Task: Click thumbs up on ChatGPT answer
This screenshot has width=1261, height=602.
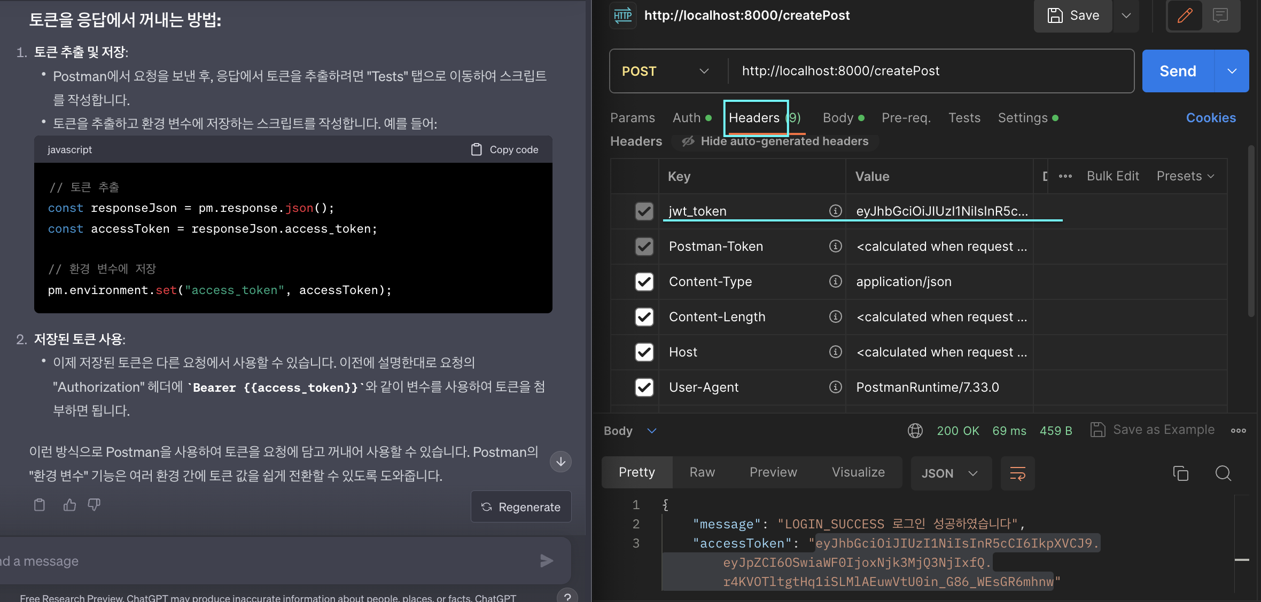Action: coord(69,505)
